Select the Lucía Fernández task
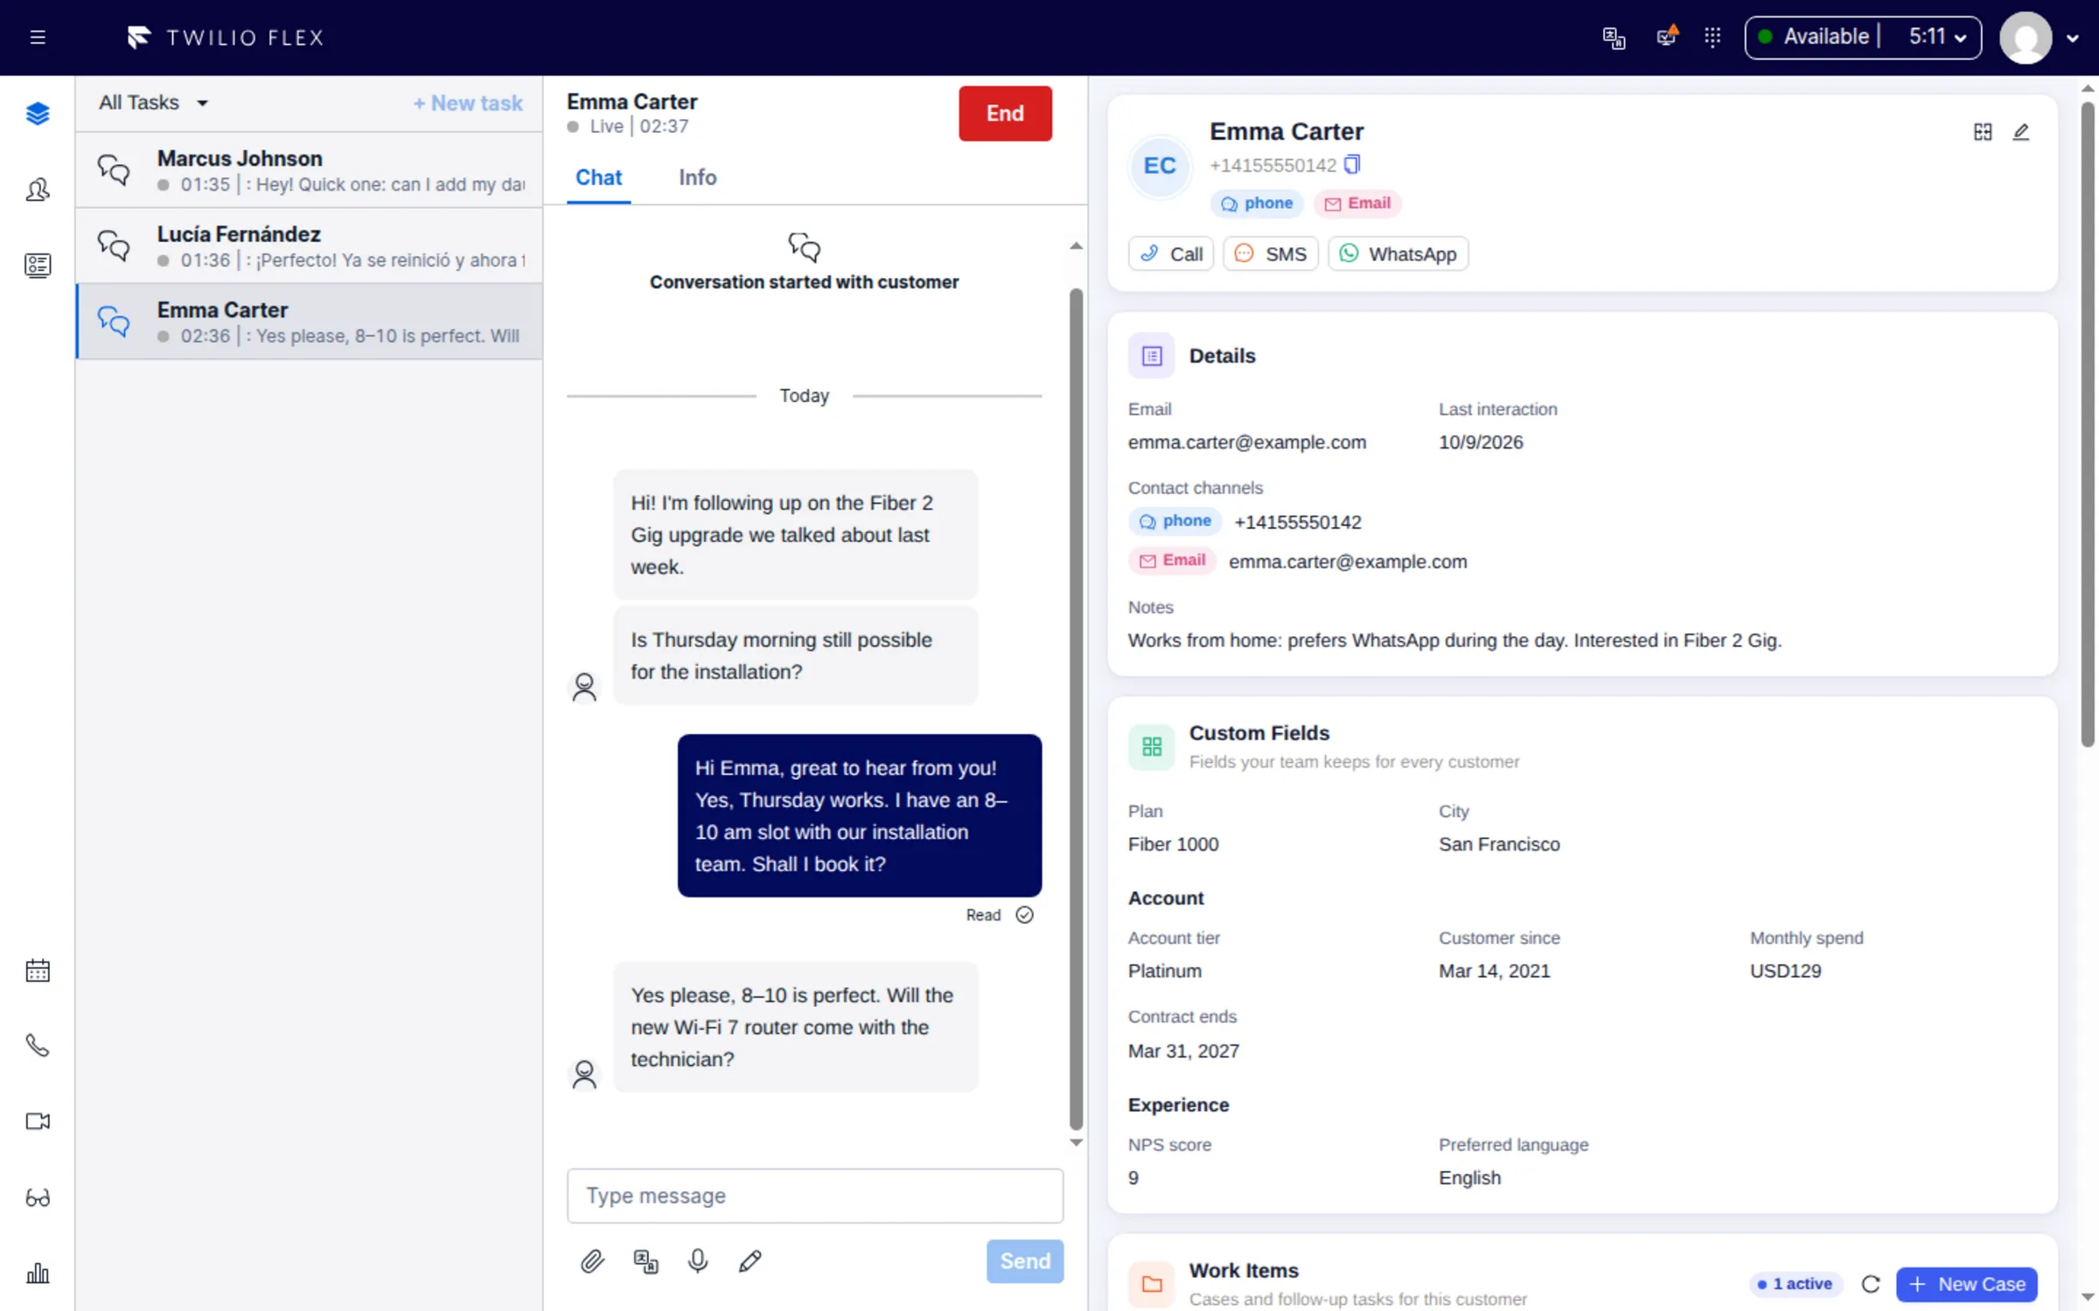 coord(310,246)
